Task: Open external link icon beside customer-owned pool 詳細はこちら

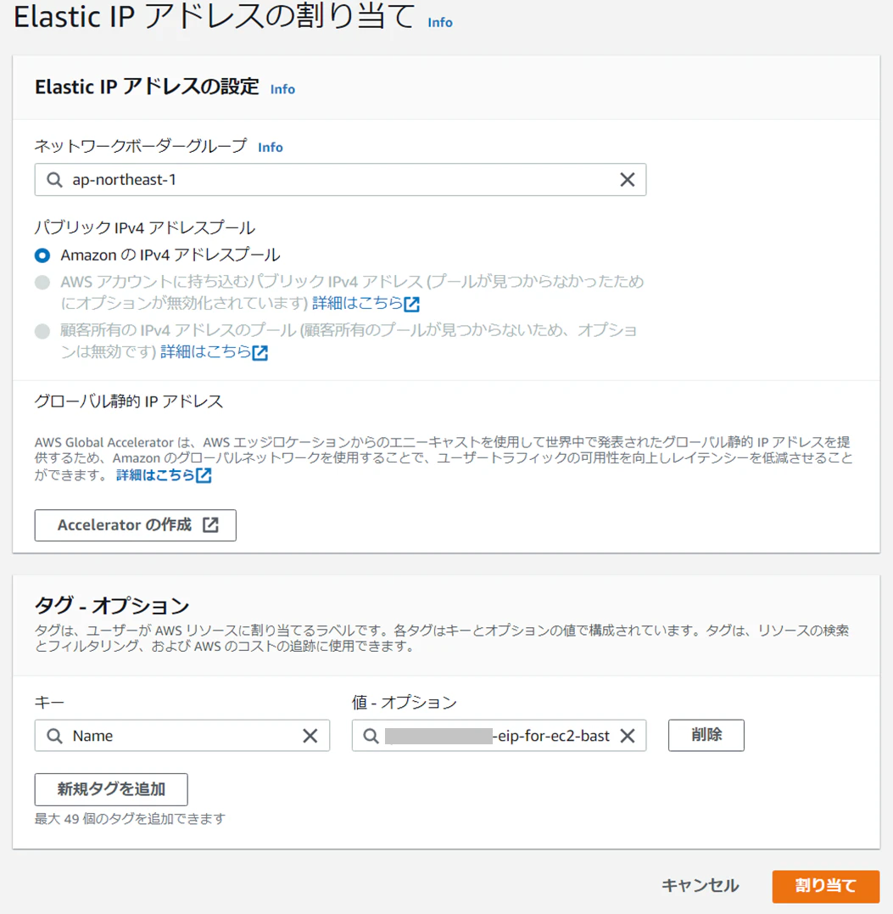Action: (x=260, y=353)
